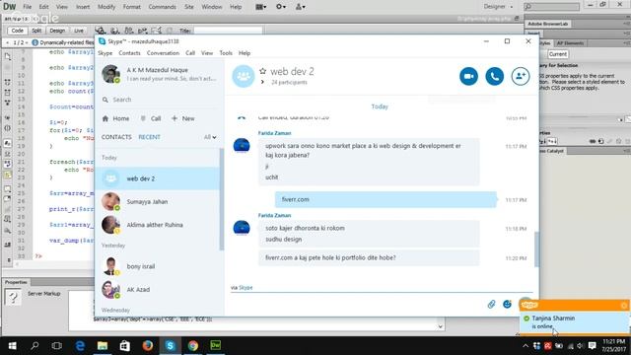The height and width of the screenshot is (355, 631).
Task: Open Firefox from the taskbar
Action: tap(148, 346)
